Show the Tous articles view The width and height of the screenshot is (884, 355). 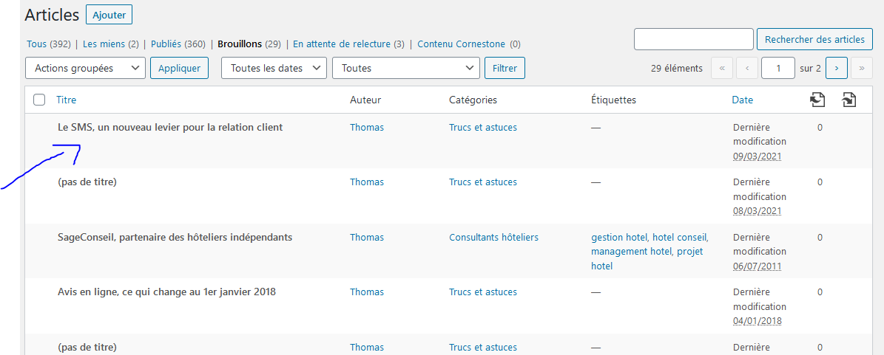point(37,44)
